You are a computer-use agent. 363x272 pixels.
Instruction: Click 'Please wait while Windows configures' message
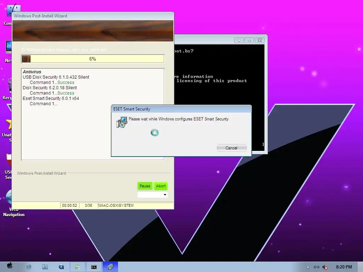pyautogui.click(x=179, y=119)
